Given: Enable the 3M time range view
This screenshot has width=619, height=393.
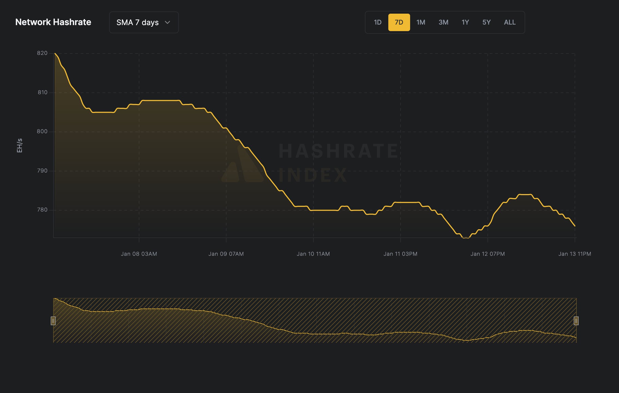Looking at the screenshot, I should click(443, 22).
